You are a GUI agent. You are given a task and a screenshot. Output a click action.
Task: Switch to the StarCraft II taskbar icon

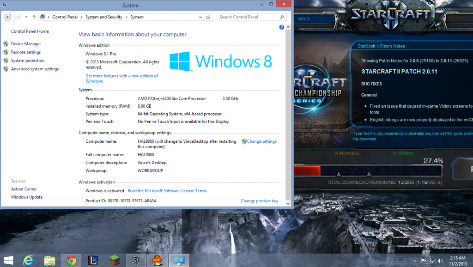coord(135,261)
